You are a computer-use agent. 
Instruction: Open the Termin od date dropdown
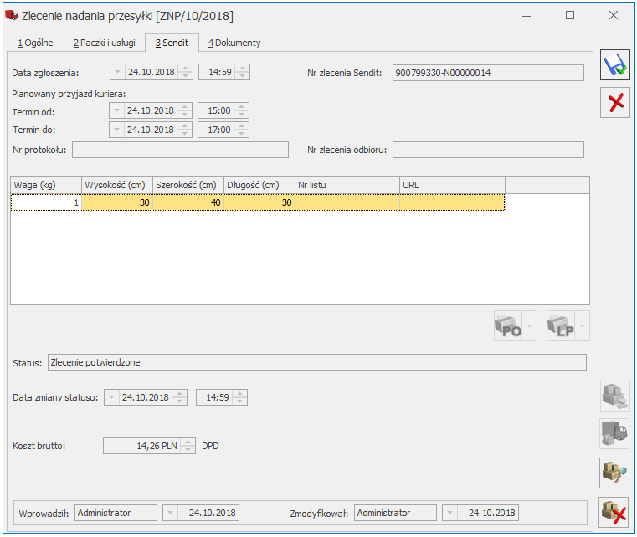click(116, 110)
